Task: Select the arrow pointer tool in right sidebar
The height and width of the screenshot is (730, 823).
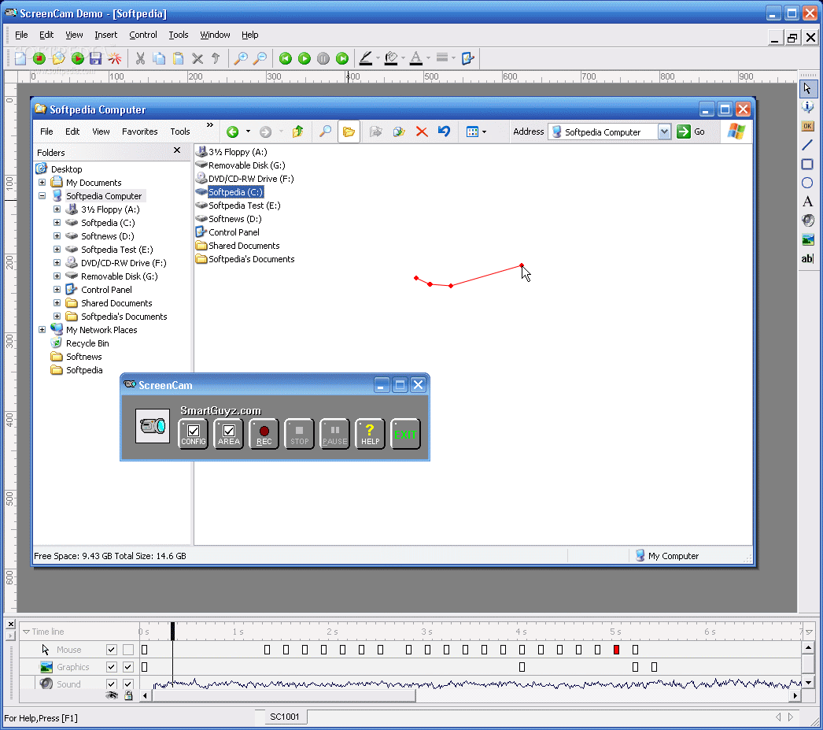Action: [808, 88]
